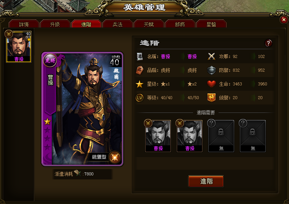
Task: Click the LV level badge icon
Action: (x=139, y=98)
